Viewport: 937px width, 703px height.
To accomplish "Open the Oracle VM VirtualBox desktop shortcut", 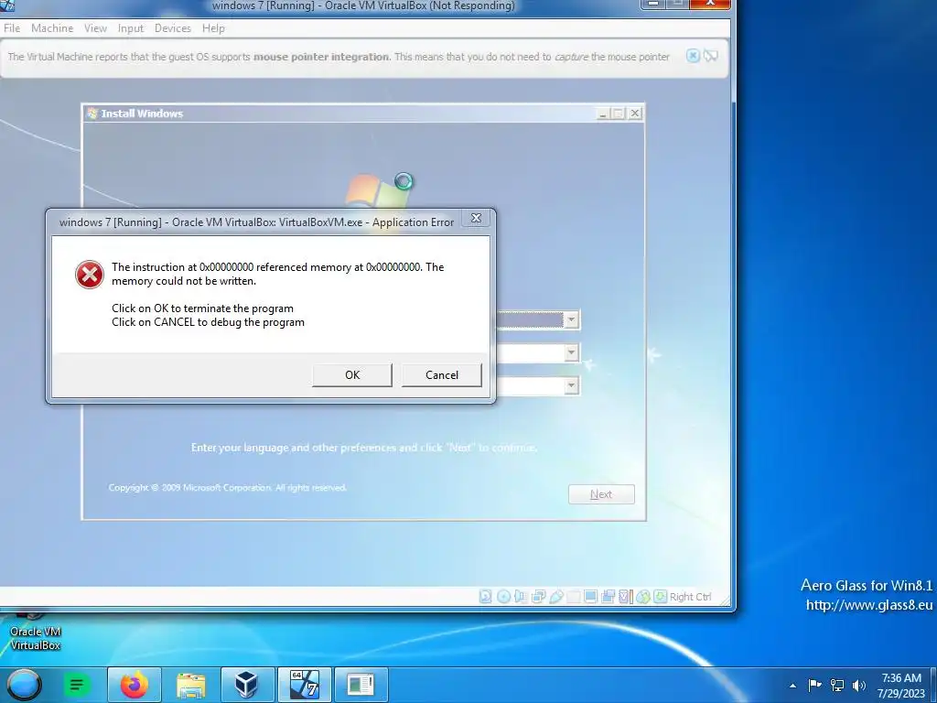I will [x=36, y=631].
